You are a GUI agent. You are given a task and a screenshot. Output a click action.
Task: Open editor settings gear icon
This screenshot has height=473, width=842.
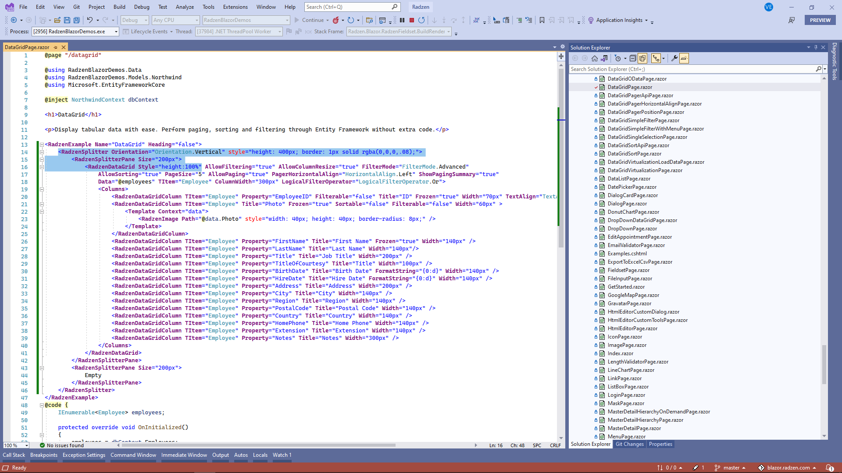click(x=563, y=46)
